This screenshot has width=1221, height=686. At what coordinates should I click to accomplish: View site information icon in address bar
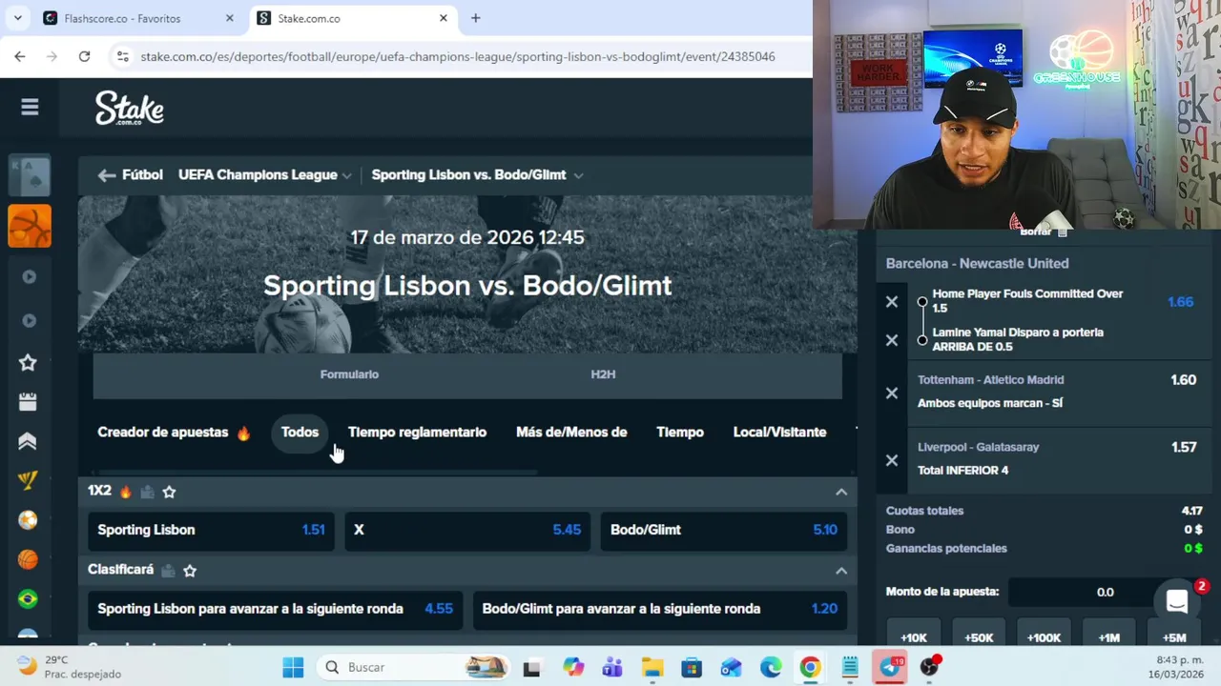point(122,56)
